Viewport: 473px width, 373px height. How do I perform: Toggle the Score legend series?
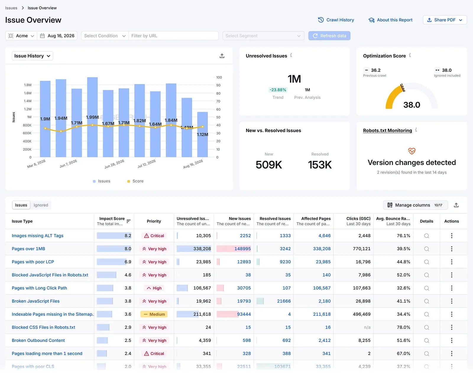(x=135, y=181)
